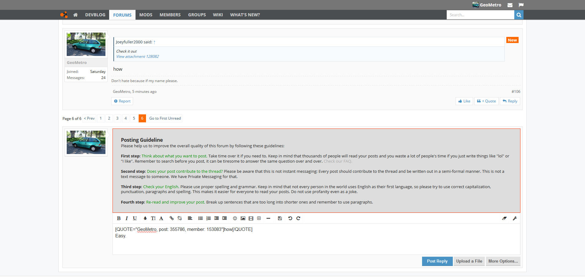Open the FORUMS tab
The image size is (585, 277).
pyautogui.click(x=122, y=15)
